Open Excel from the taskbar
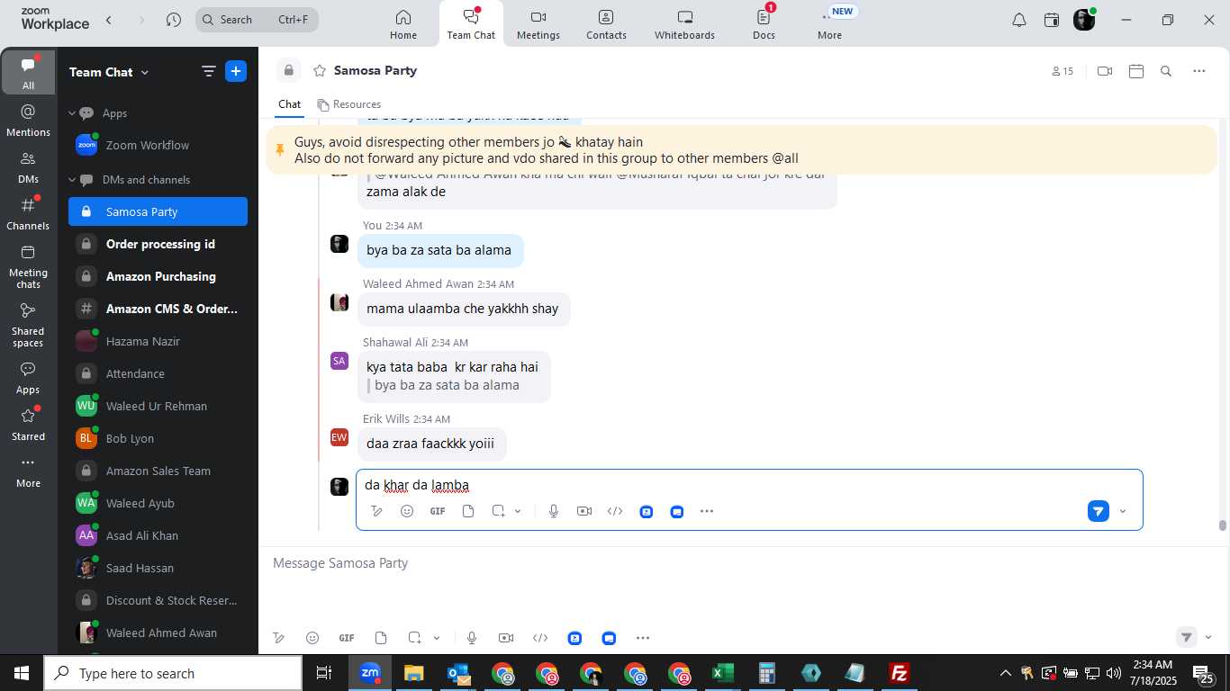This screenshot has height=691, width=1230. click(723, 673)
